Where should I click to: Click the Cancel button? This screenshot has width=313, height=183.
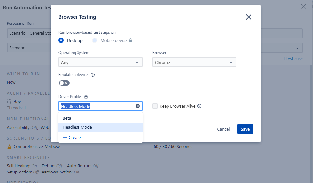click(223, 129)
